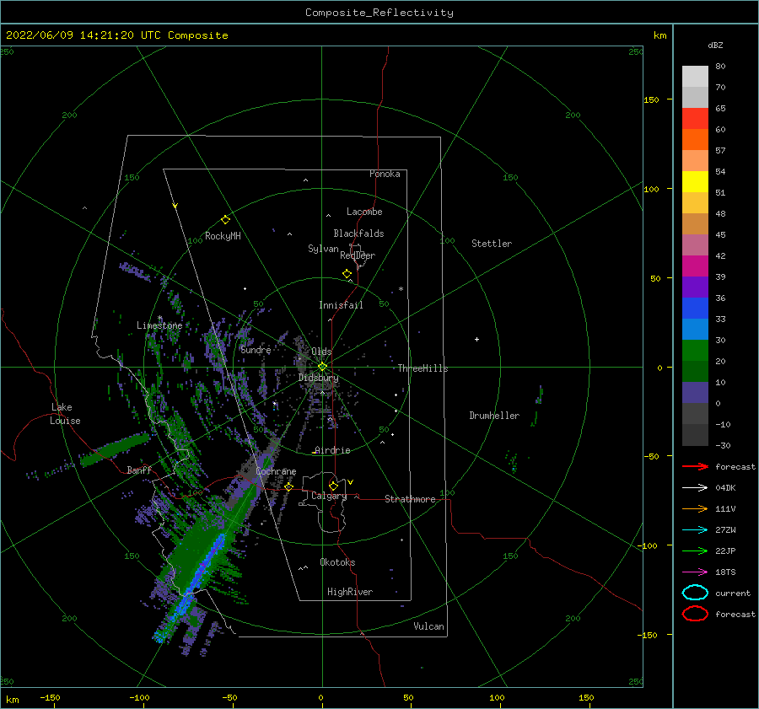
Task: Click the asterisk marker east of Innisfail
Action: tap(401, 289)
